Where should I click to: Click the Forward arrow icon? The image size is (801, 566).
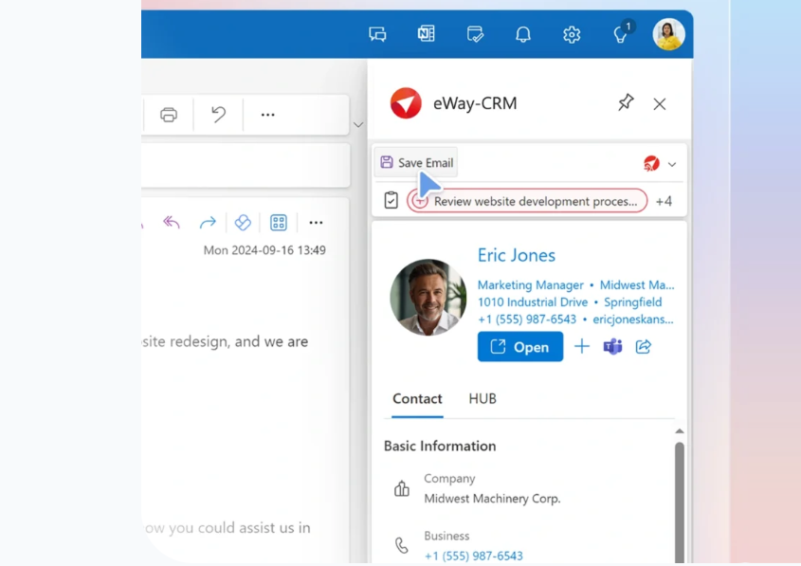(208, 223)
